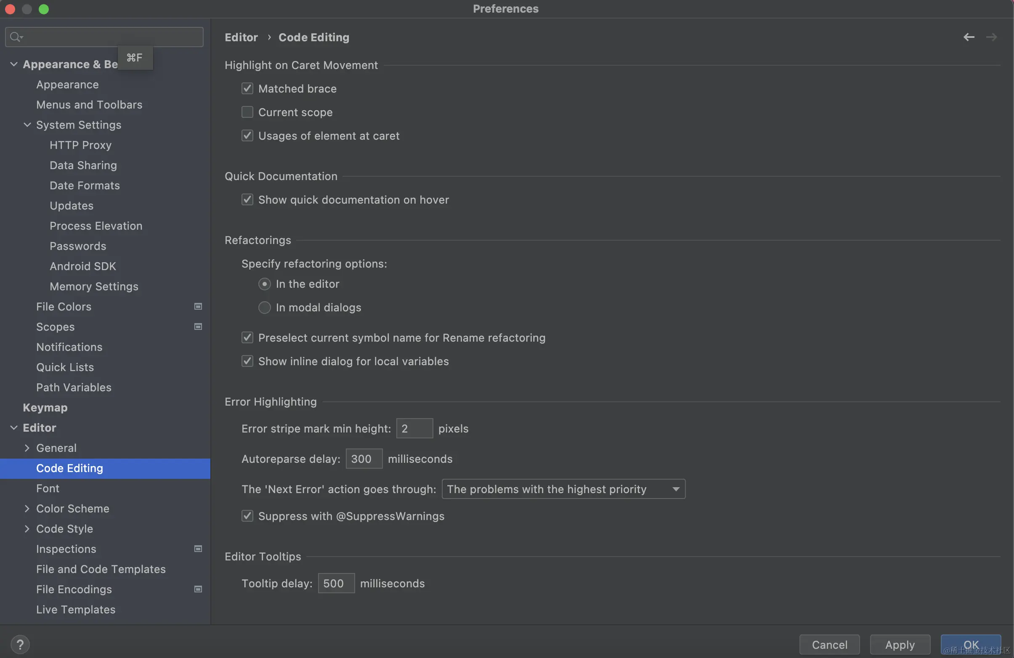Click the help question mark icon

pyautogui.click(x=20, y=644)
